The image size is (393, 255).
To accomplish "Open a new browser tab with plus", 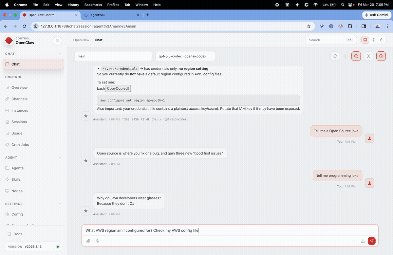I will coord(148,15).
